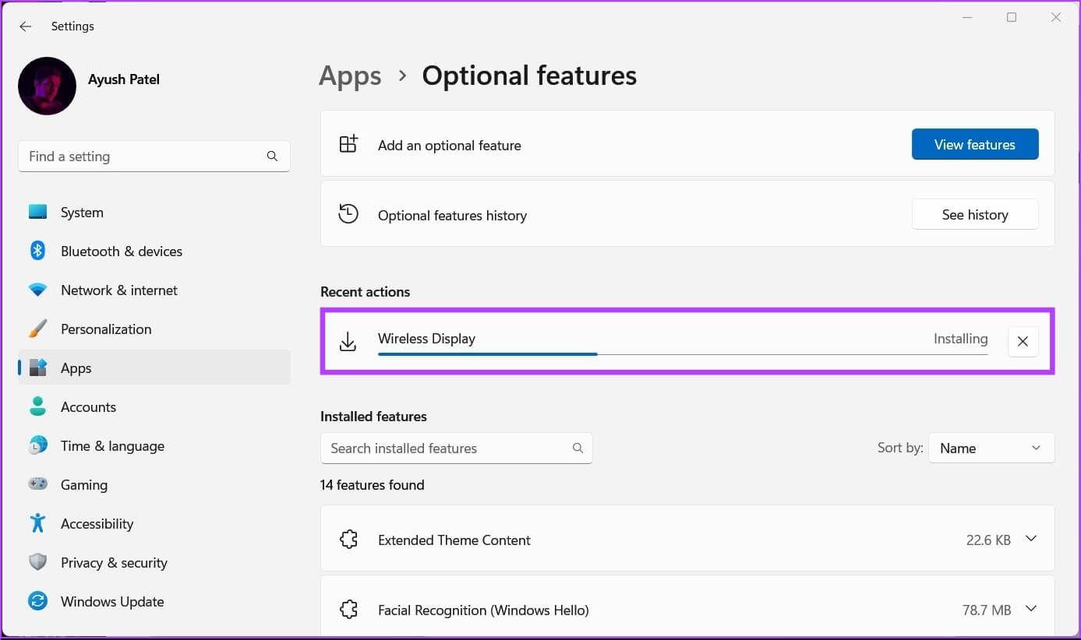Click the Accounts person icon
Image resolution: width=1081 pixels, height=640 pixels.
(37, 406)
